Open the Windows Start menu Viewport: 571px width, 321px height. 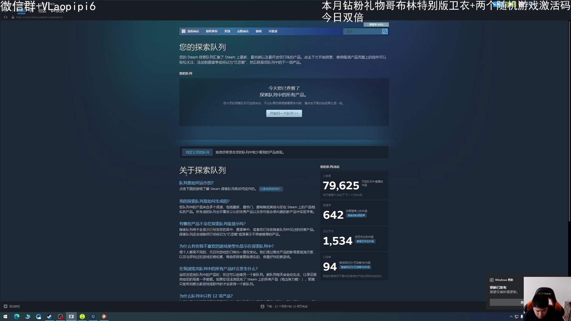click(x=5, y=317)
